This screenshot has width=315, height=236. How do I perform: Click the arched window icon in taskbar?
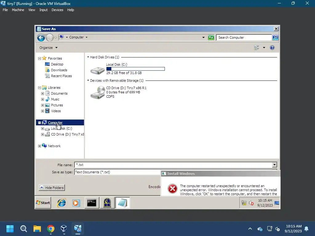[107, 203]
